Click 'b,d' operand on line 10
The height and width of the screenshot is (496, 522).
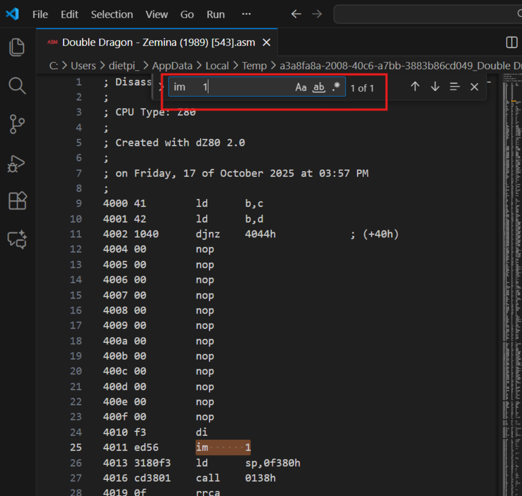254,219
